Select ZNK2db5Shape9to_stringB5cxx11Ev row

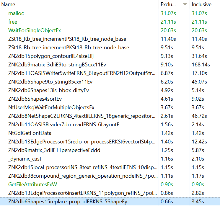click(x=110, y=82)
